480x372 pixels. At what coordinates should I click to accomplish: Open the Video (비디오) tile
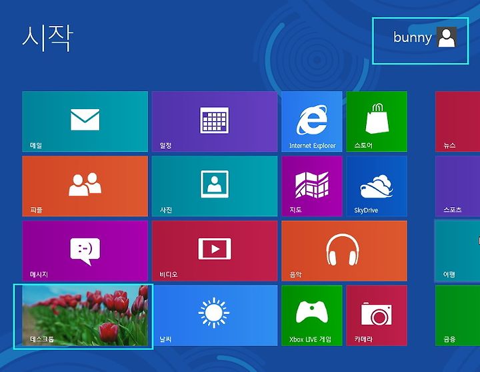click(215, 251)
